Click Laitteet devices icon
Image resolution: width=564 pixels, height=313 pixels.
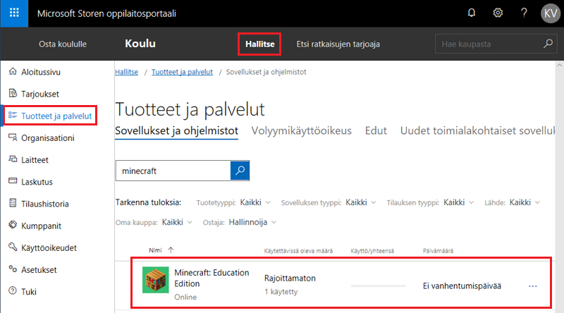13,159
